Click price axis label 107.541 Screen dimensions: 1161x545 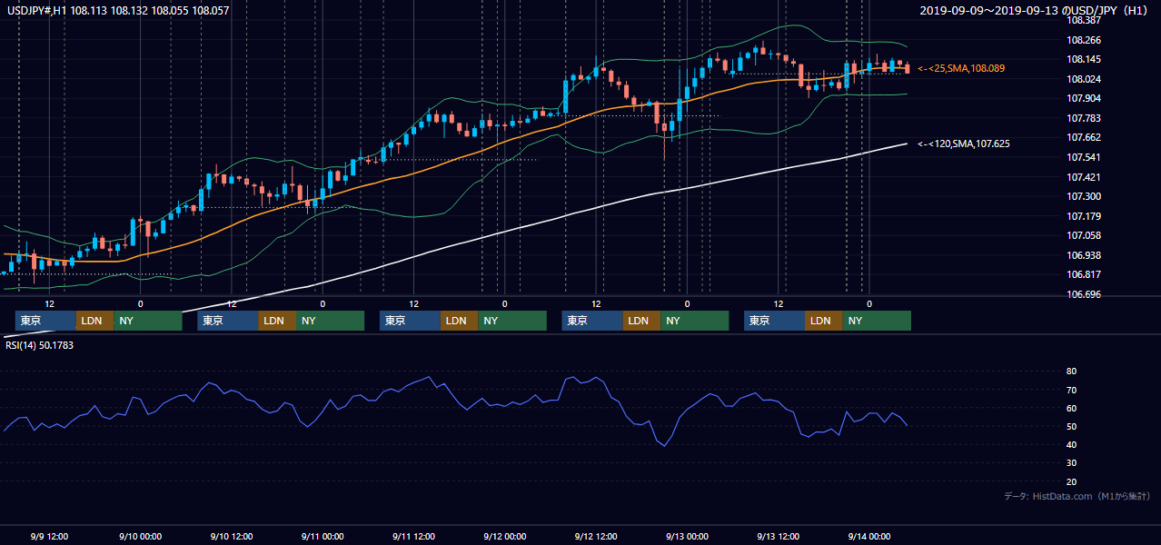[1084, 157]
